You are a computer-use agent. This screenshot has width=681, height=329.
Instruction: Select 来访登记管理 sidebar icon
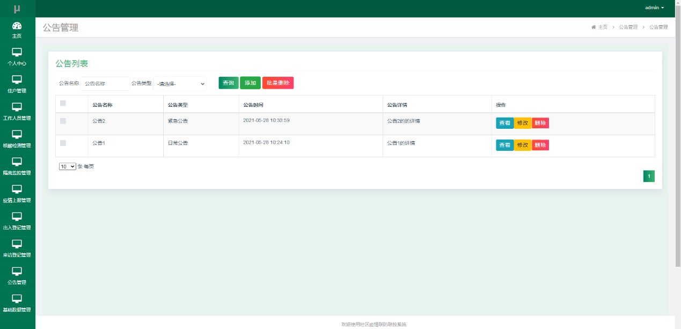(17, 244)
